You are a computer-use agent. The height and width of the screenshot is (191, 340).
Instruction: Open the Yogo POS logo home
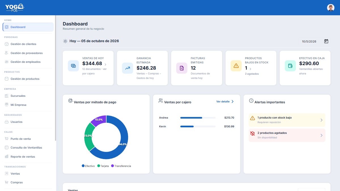click(14, 8)
